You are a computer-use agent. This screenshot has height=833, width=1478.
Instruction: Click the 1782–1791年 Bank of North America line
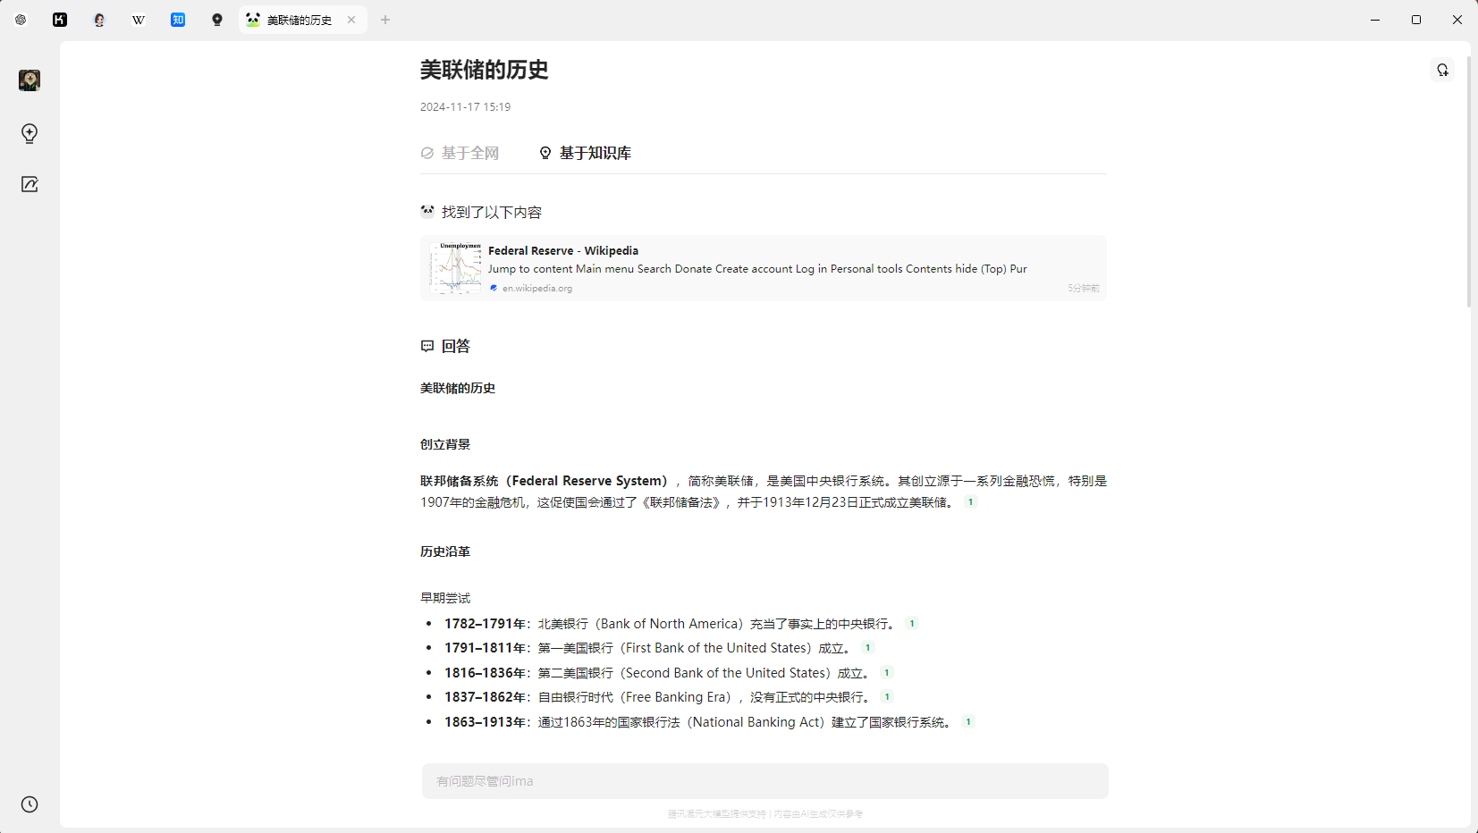tap(671, 624)
